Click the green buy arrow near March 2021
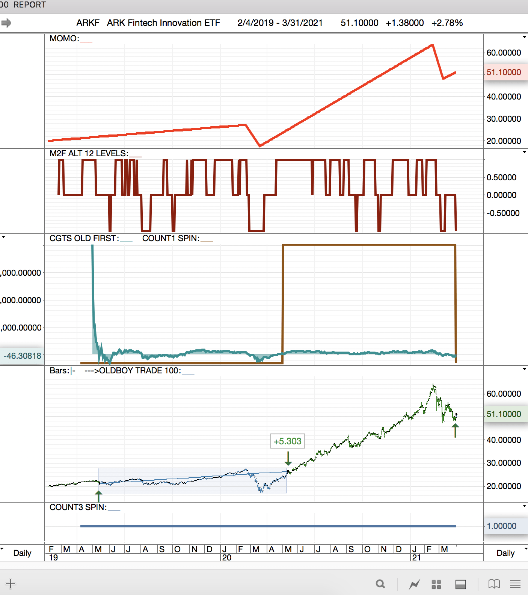 455,430
